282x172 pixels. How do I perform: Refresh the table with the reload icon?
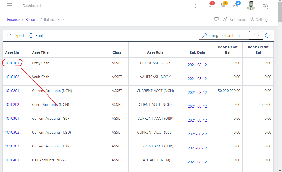click(x=267, y=35)
